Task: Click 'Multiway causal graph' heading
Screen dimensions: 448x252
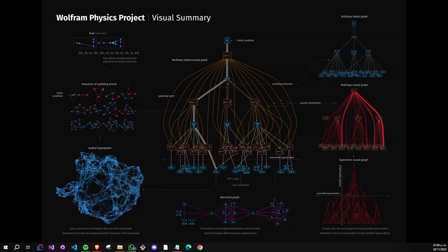Action: click(354, 85)
